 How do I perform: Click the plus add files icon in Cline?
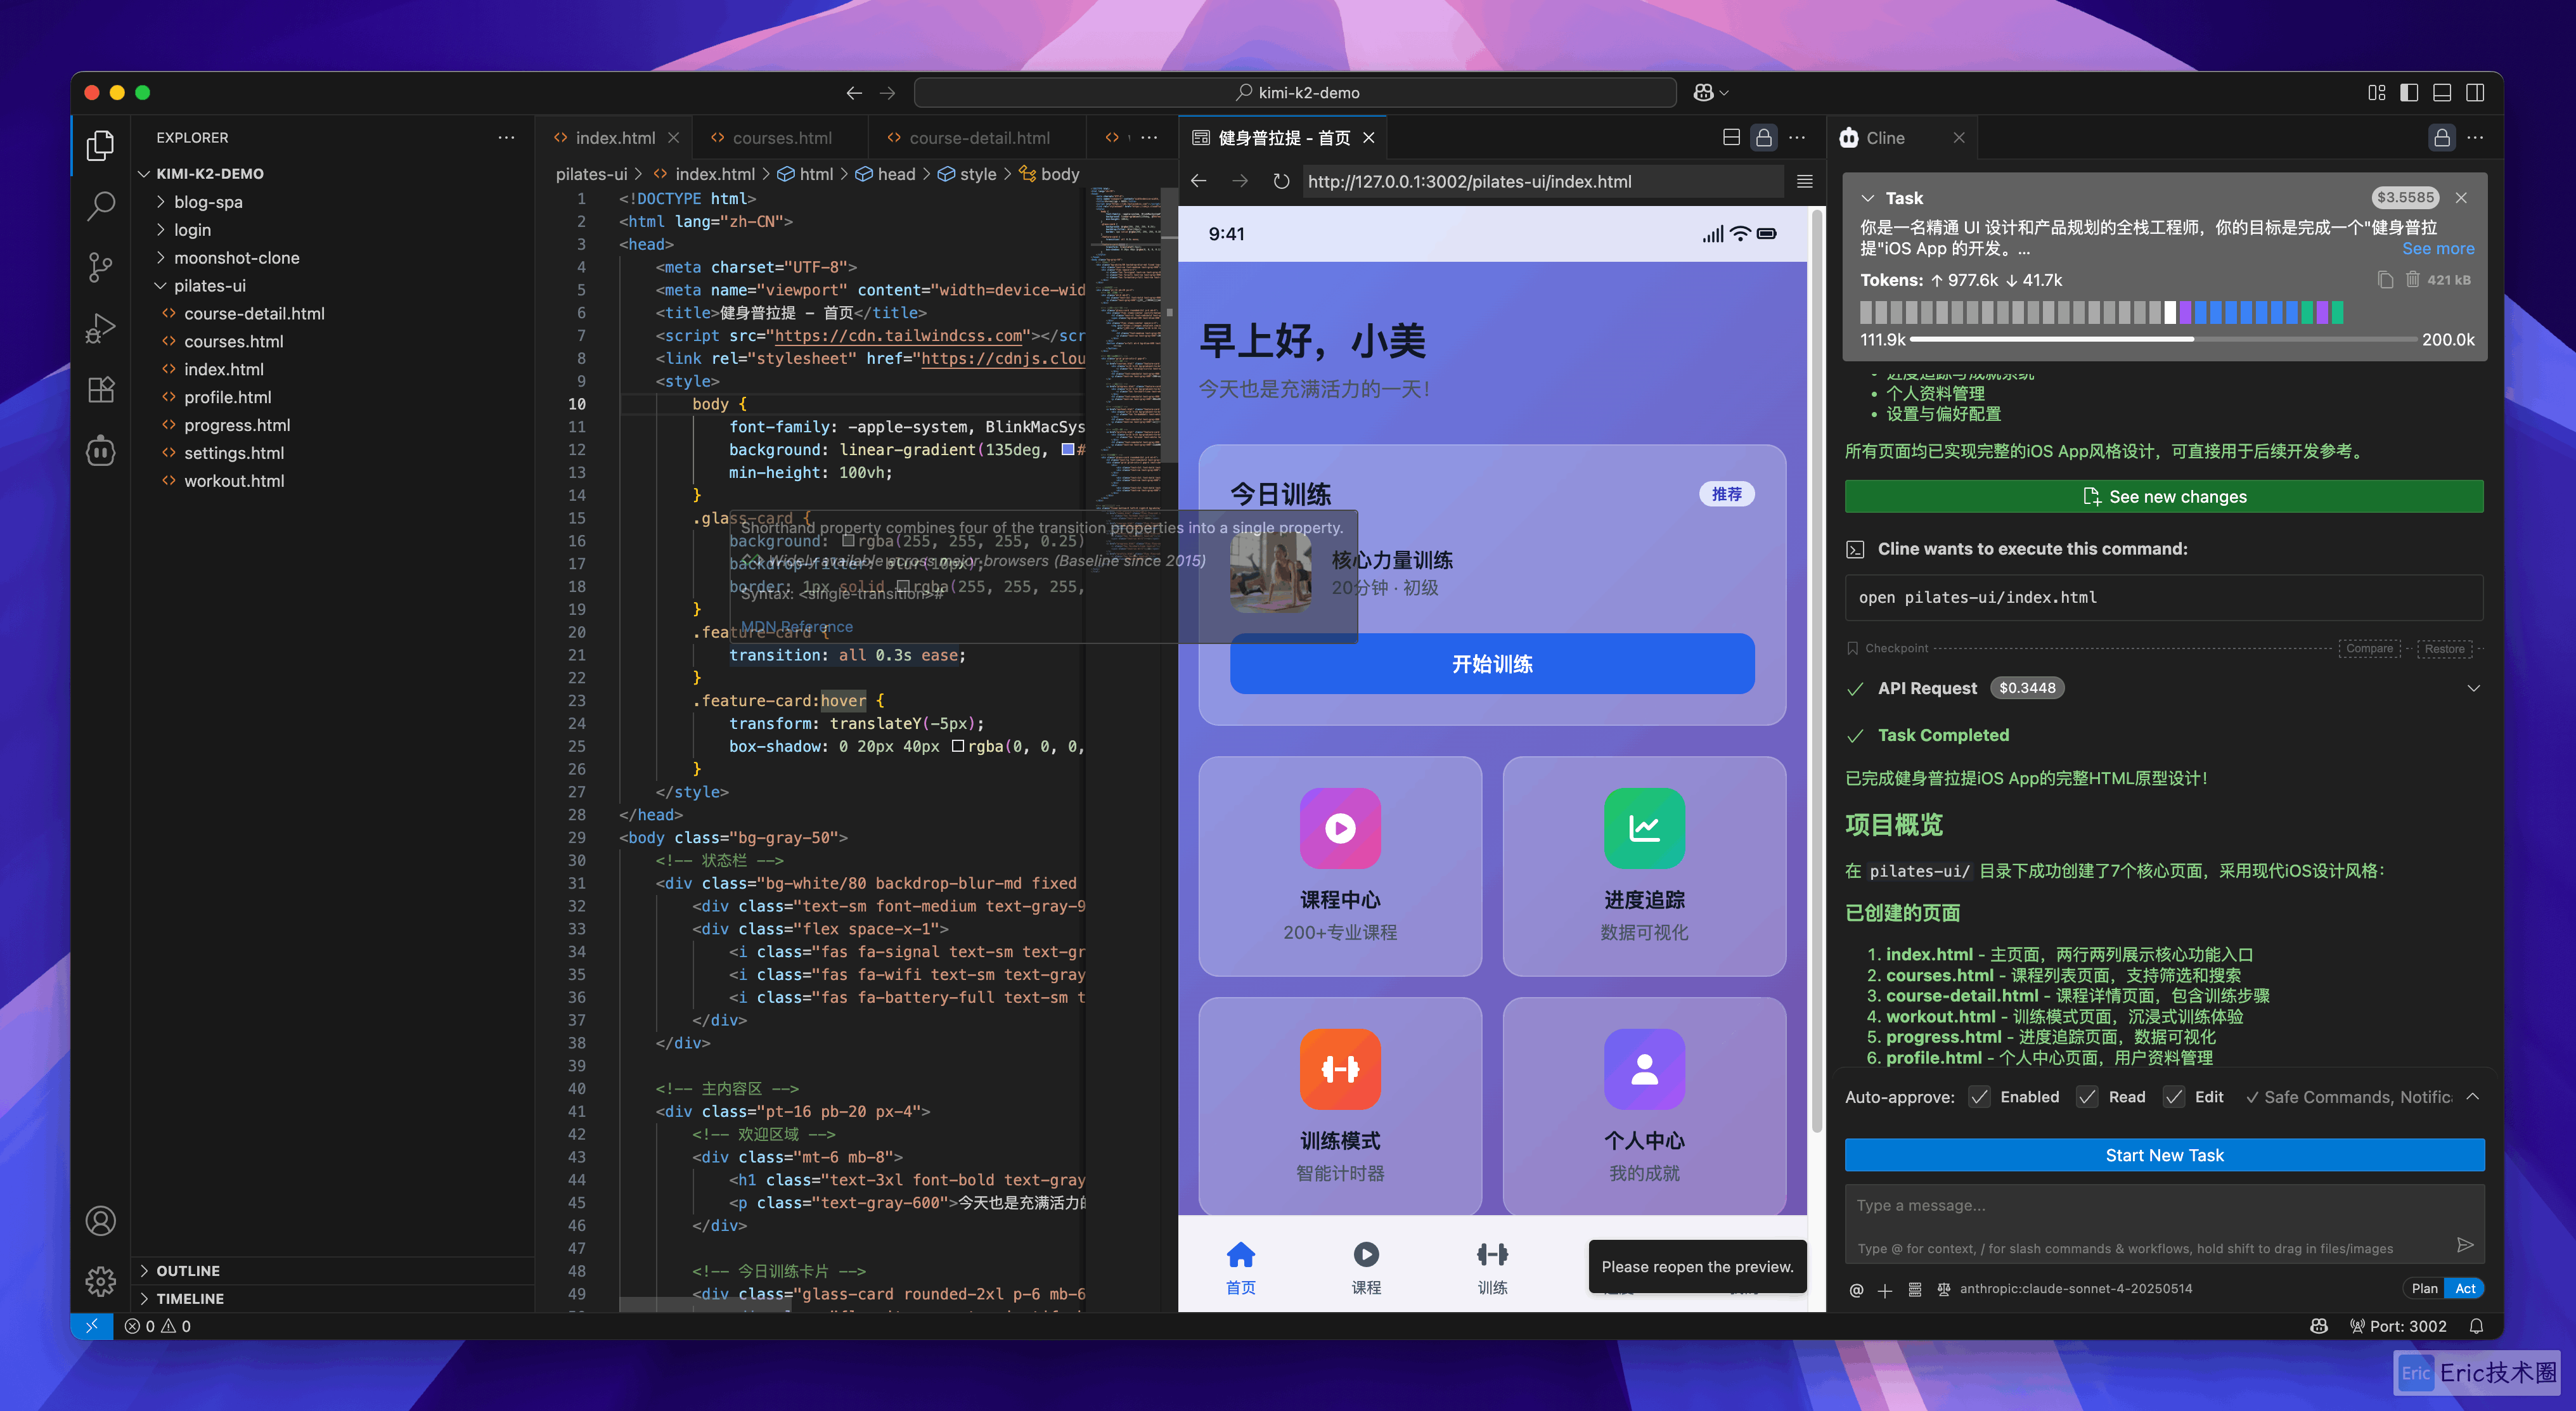(x=1884, y=1290)
